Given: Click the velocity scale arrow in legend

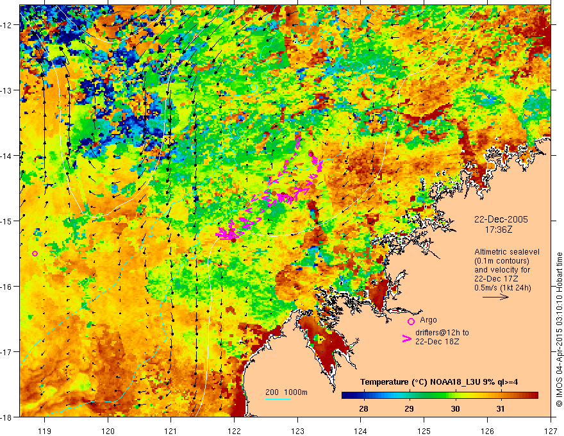Looking at the screenshot, I should [x=495, y=297].
